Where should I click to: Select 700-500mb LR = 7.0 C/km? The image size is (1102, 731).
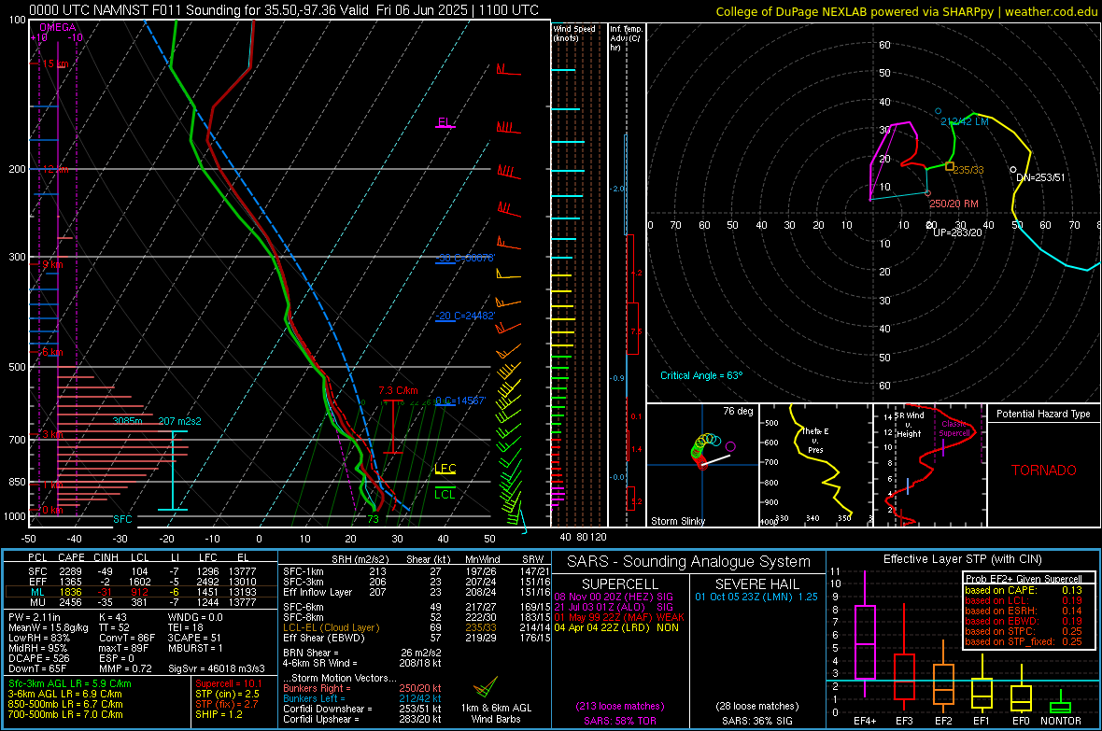click(65, 715)
